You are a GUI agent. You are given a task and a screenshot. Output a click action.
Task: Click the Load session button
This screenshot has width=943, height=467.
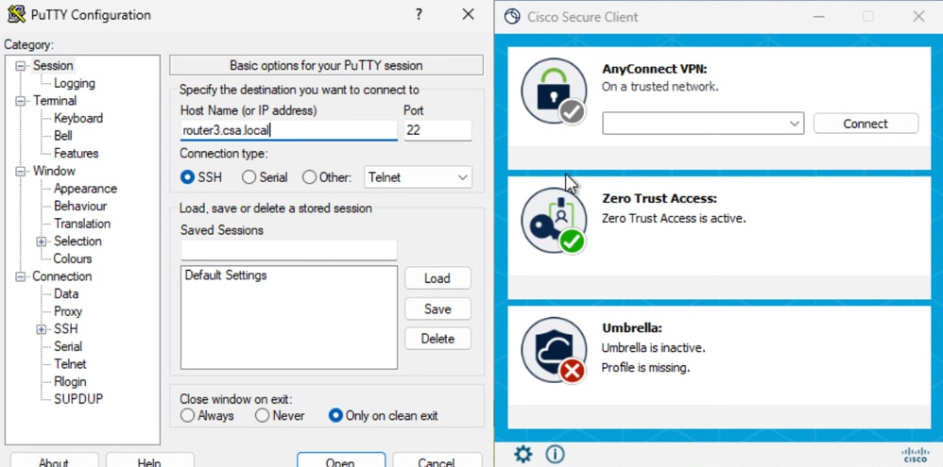point(437,278)
